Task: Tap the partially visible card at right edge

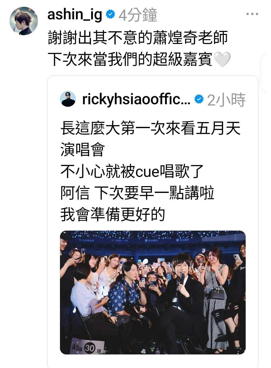Action: coord(266,73)
